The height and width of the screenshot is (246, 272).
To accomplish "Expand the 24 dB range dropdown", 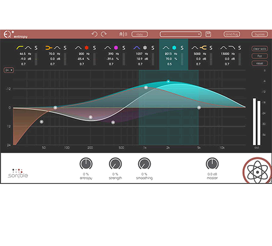I will (x=9, y=70).
